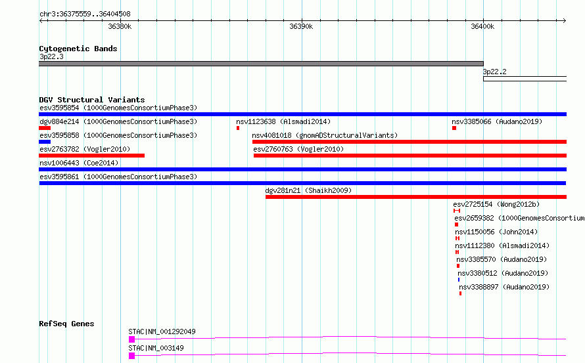
Task: Select the blue esv3595854 variant bar
Action: pos(302,114)
